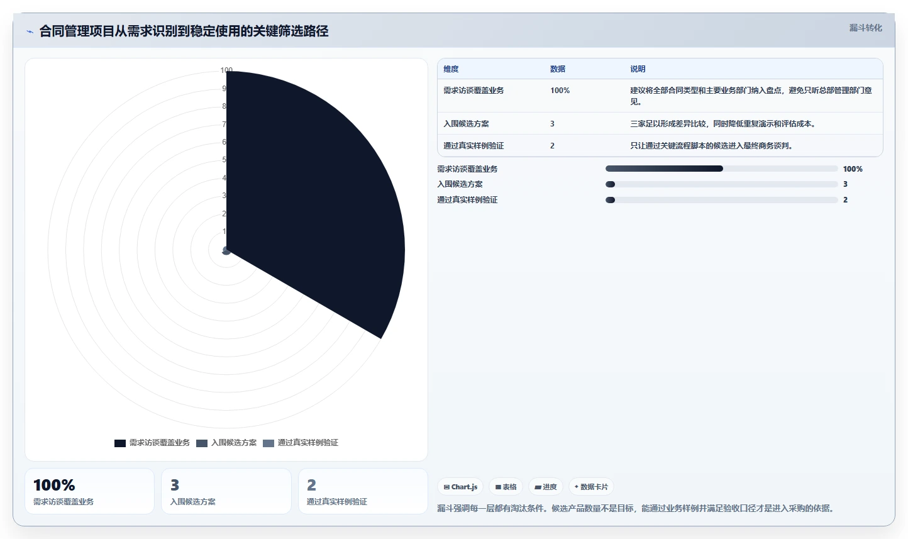Click the 表格 chip

(506, 487)
